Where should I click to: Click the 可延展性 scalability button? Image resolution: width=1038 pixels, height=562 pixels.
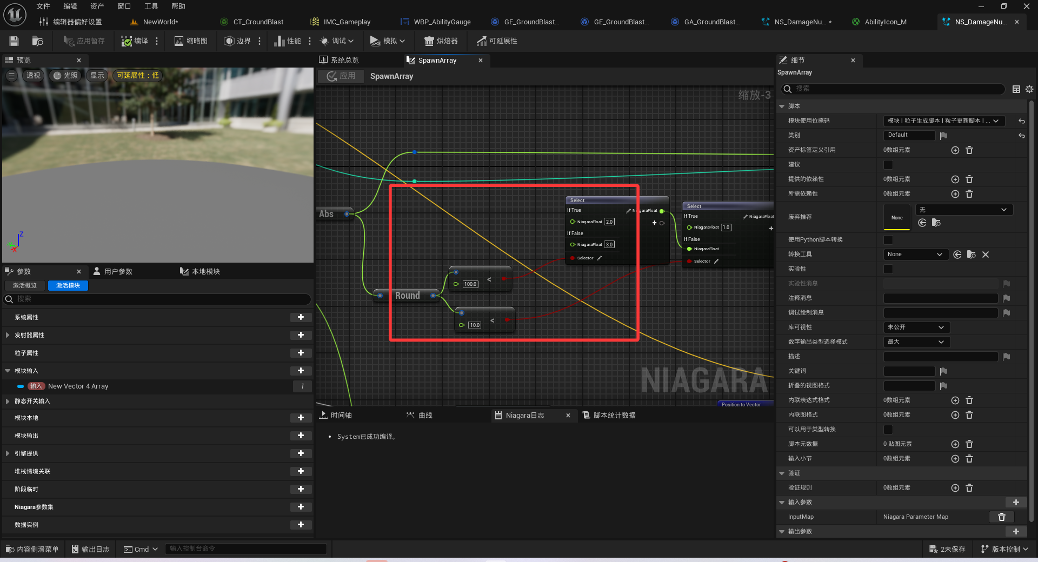(497, 41)
